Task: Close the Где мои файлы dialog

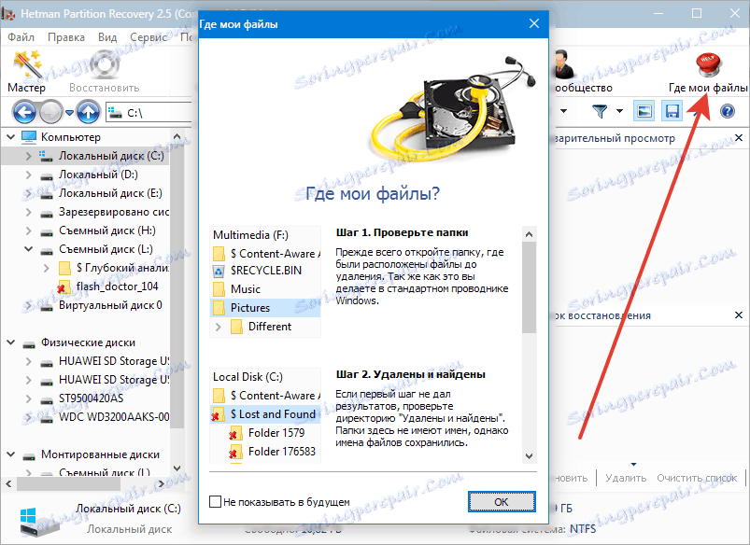Action: click(534, 23)
